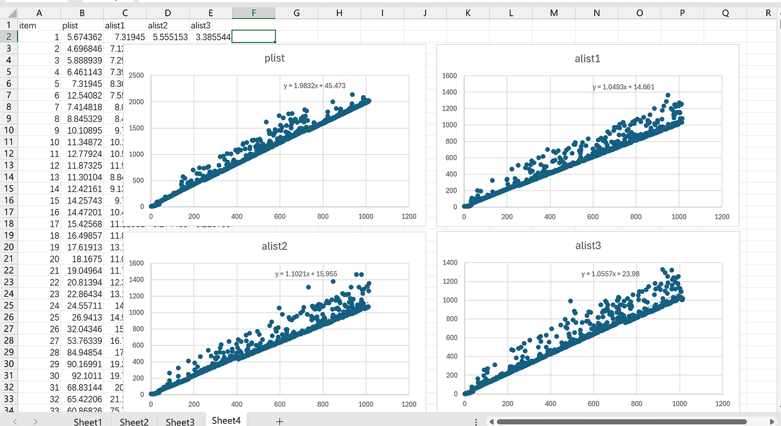This screenshot has height=426, width=781.
Task: Click the add new sheet plus button
Action: click(x=279, y=421)
